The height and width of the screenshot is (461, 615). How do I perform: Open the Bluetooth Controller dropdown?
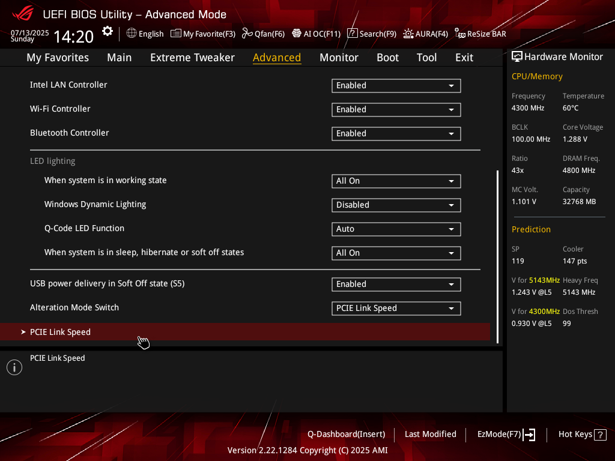point(396,133)
